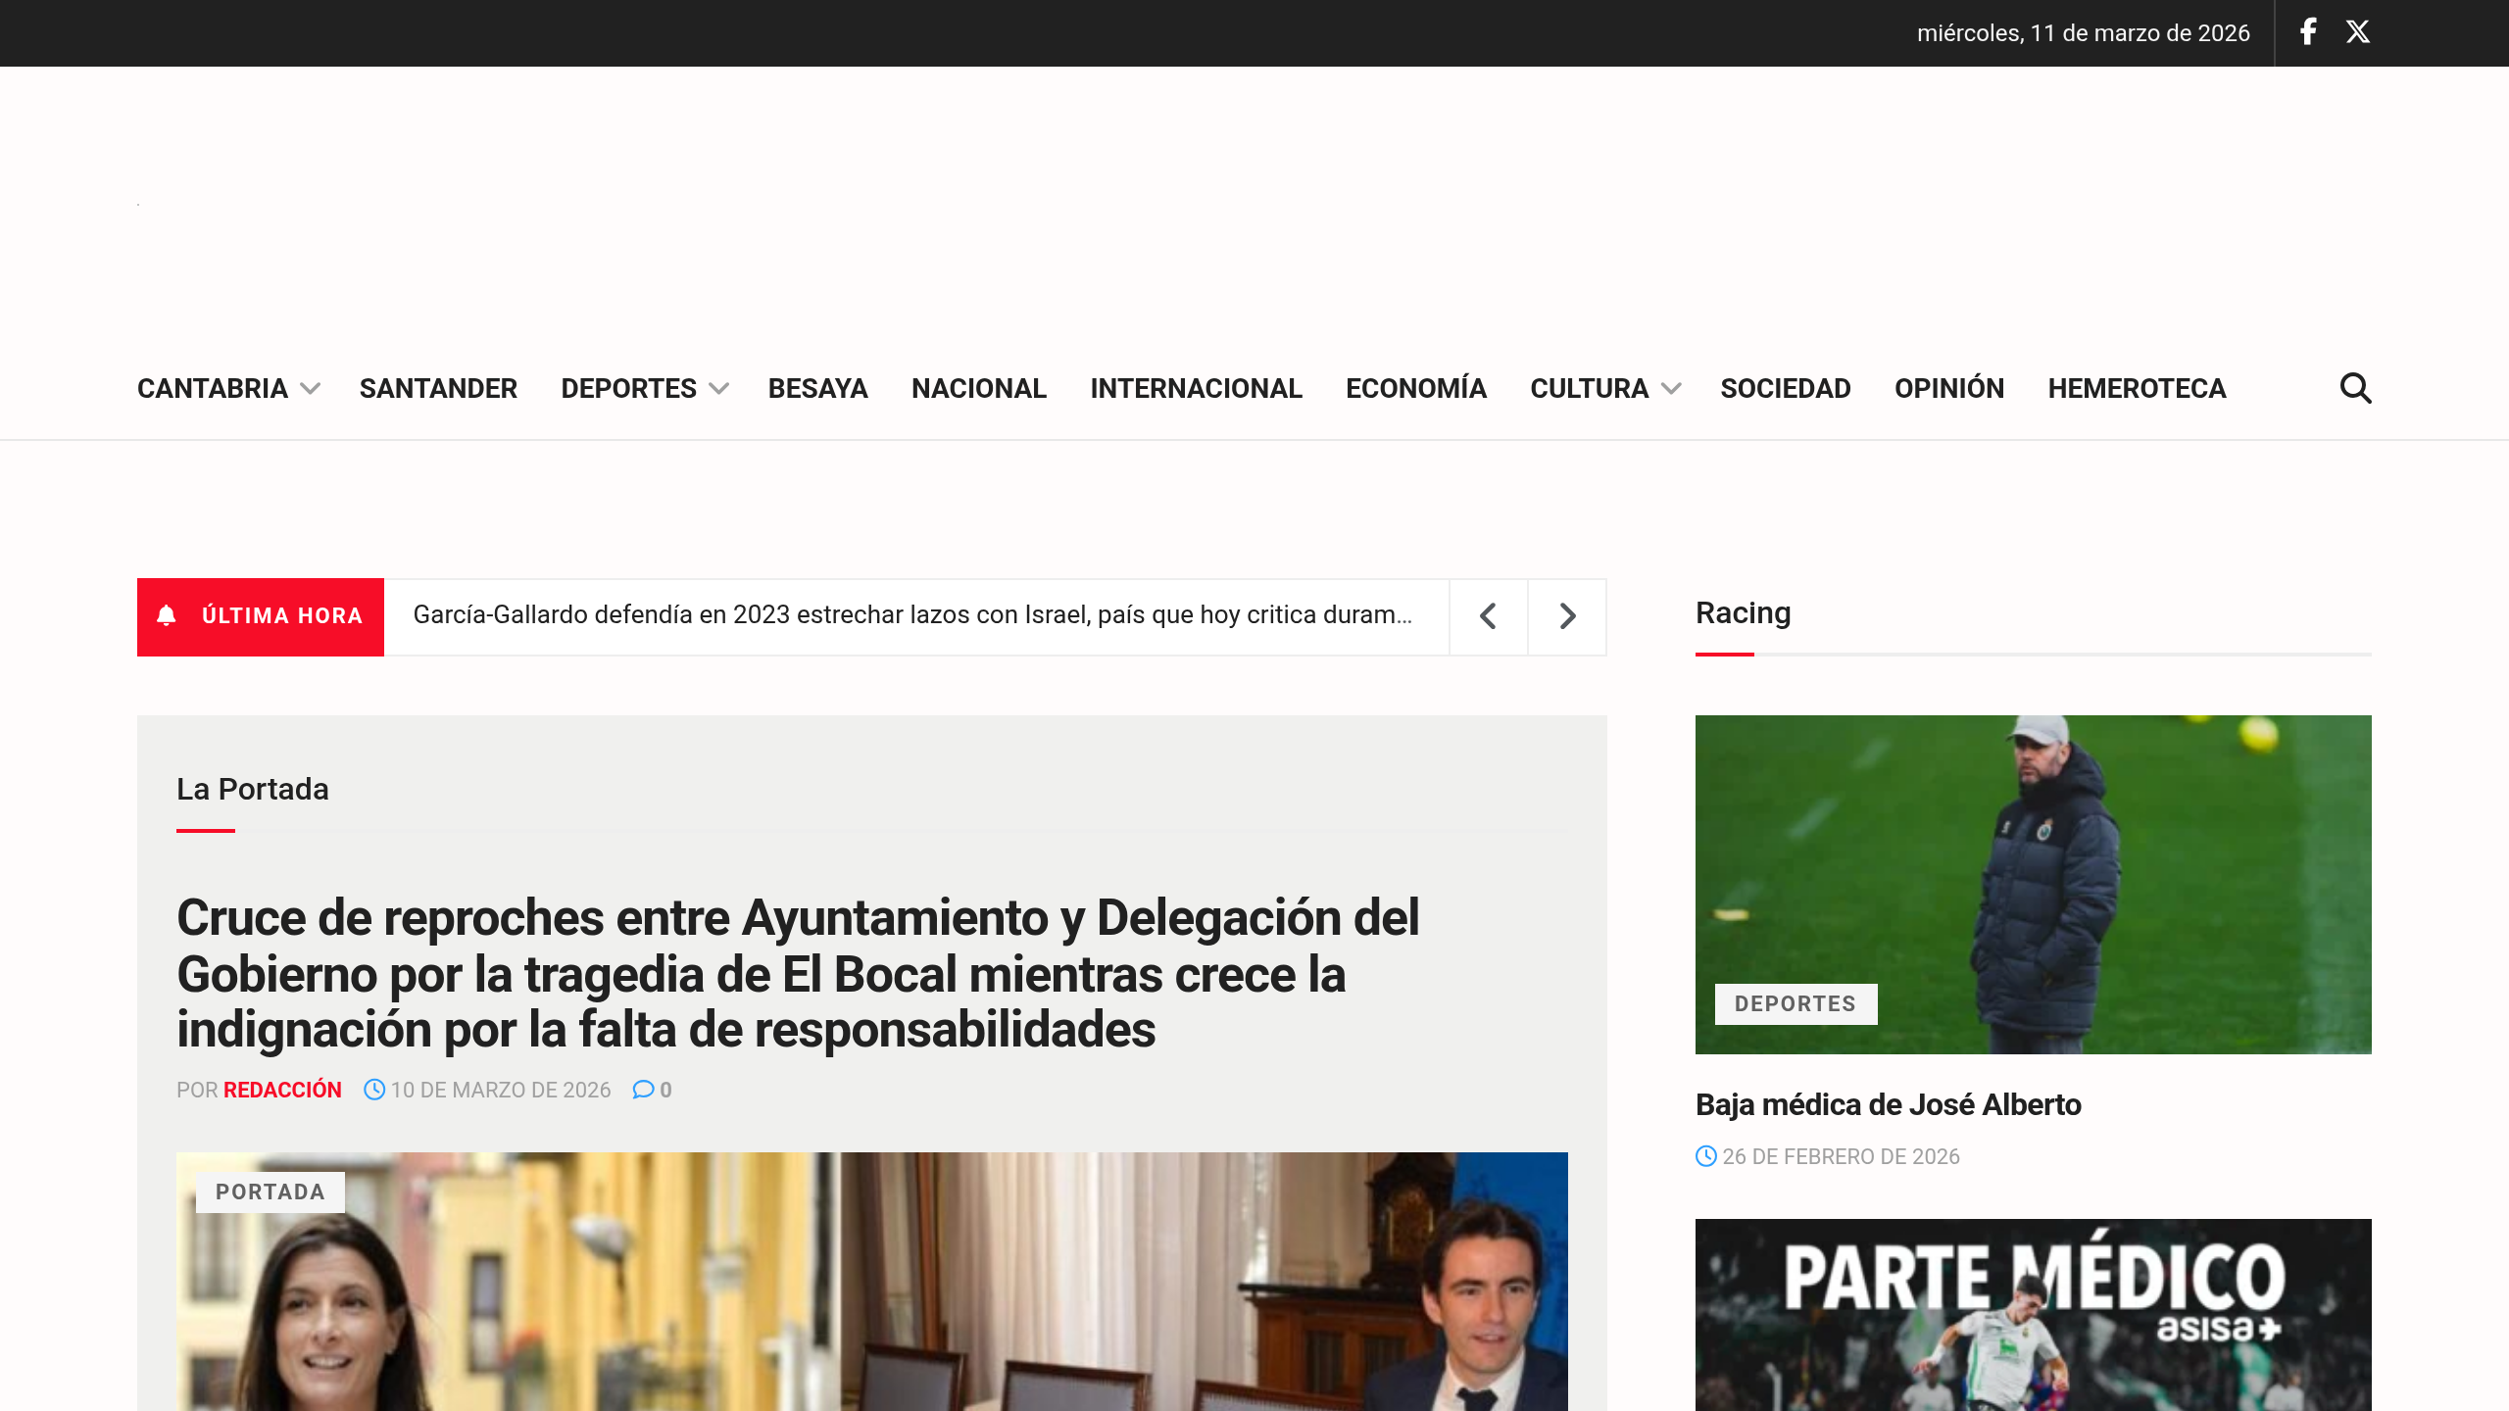Click the next arrow on the news ticker
This screenshot has height=1411, width=2509.
pos(1565,616)
